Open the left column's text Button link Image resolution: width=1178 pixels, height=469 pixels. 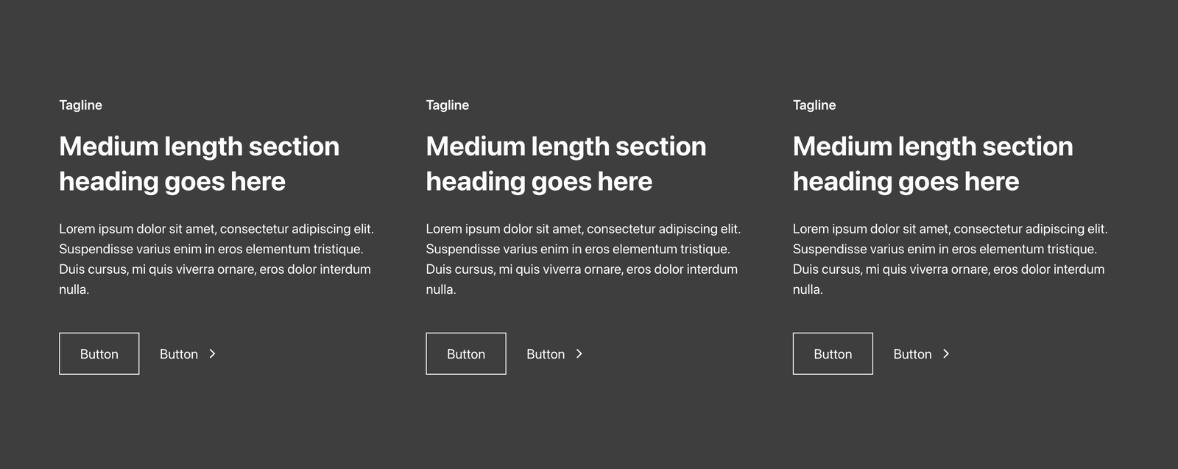click(x=179, y=354)
